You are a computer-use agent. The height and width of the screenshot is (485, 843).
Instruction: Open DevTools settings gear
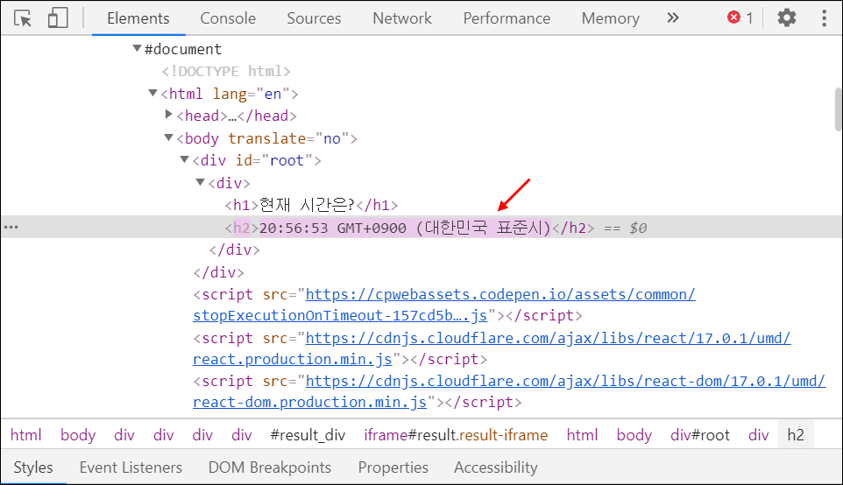tap(787, 18)
